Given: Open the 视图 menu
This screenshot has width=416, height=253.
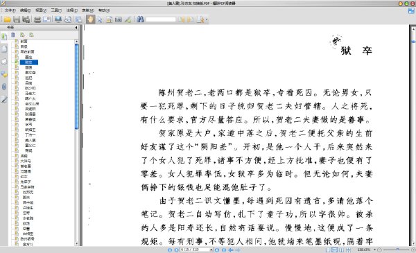Looking at the screenshot, I should point(41,10).
